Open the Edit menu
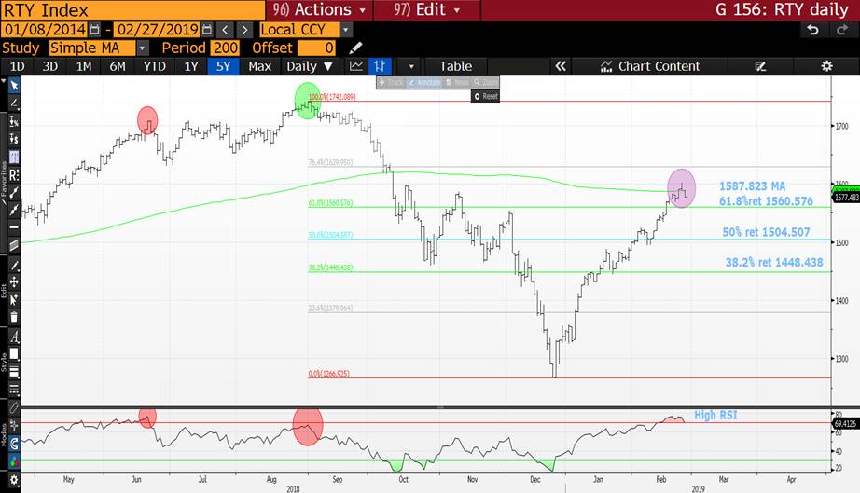The image size is (860, 493). pyautogui.click(x=427, y=10)
